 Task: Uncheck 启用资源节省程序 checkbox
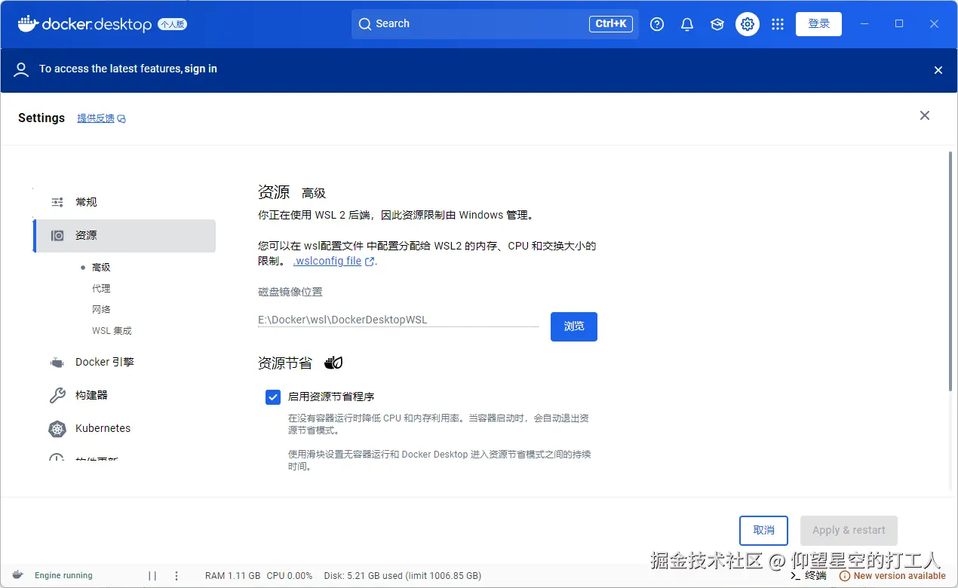coord(273,397)
